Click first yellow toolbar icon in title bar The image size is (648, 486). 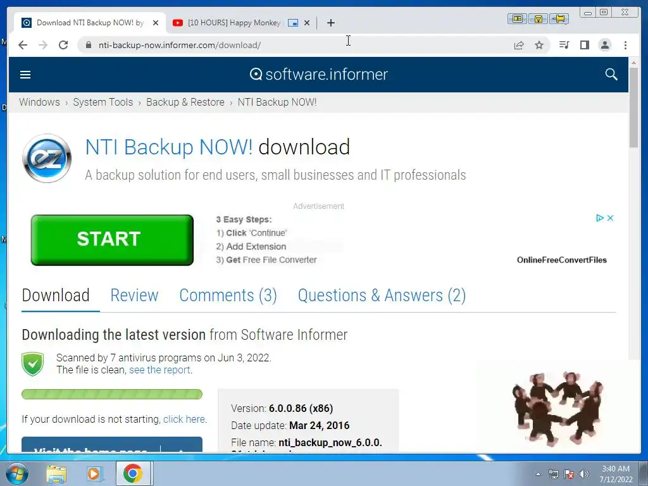(x=518, y=18)
